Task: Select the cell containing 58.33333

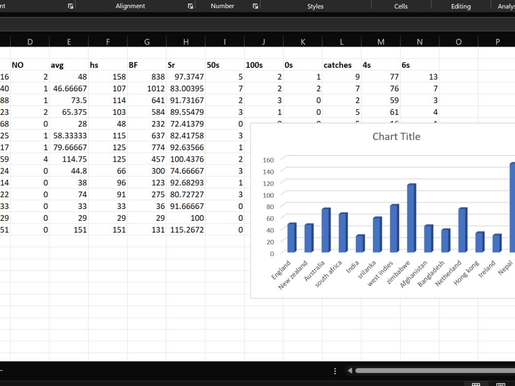Action: click(x=68, y=135)
